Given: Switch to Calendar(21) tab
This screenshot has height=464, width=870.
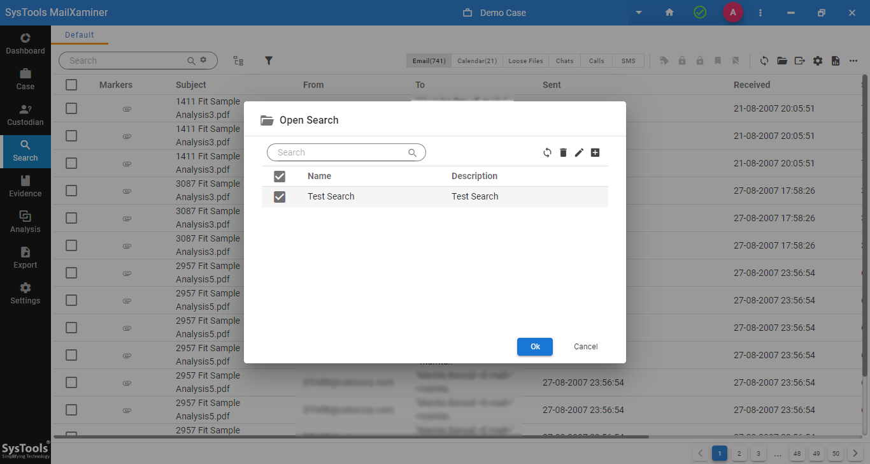Looking at the screenshot, I should (x=477, y=61).
